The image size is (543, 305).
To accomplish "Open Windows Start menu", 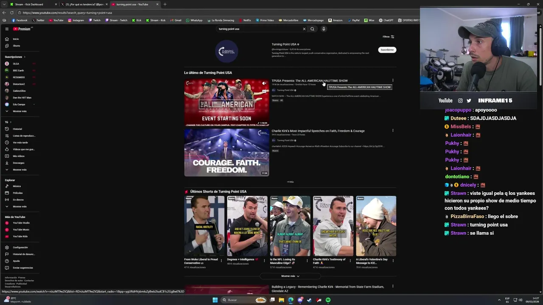I will pyautogui.click(x=215, y=300).
